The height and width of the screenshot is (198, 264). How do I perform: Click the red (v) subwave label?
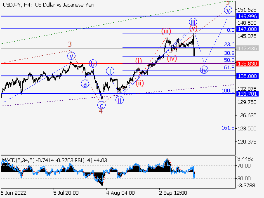[193, 28]
